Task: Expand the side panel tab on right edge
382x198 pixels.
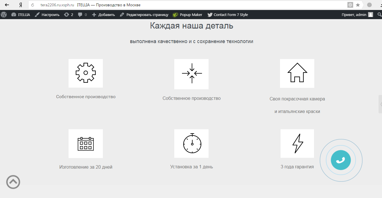Action: pyautogui.click(x=380, y=104)
